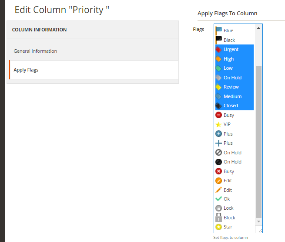Choose the Busy flag with red minus icon
Screen dimensions: 285x242
pyautogui.click(x=228, y=115)
